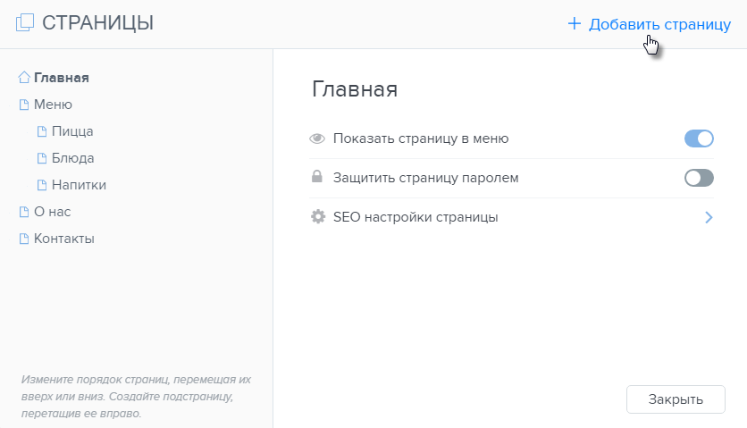Click the page icon beside Напитки
Image resolution: width=747 pixels, height=428 pixels.
point(42,185)
